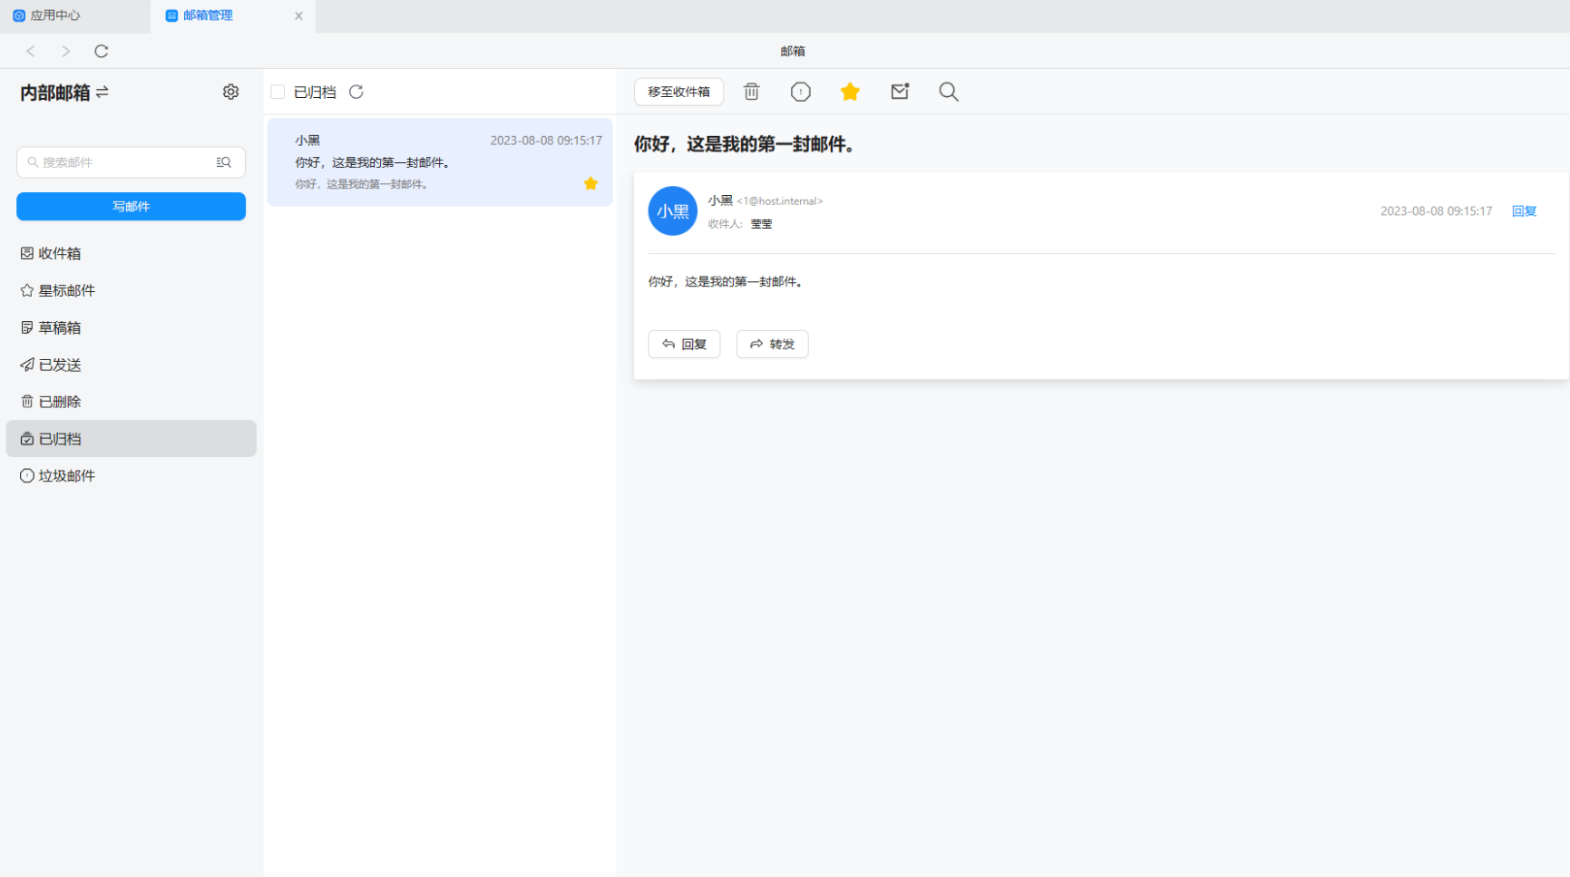Open the 收件箱 inbox folder
The width and height of the screenshot is (1570, 877).
(60, 253)
